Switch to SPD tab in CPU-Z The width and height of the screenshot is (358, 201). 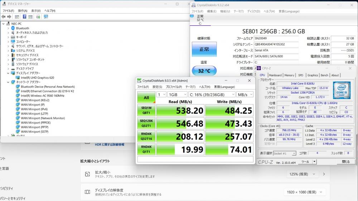(301, 75)
